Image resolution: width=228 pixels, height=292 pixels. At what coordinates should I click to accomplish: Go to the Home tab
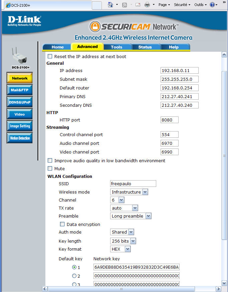(57, 47)
